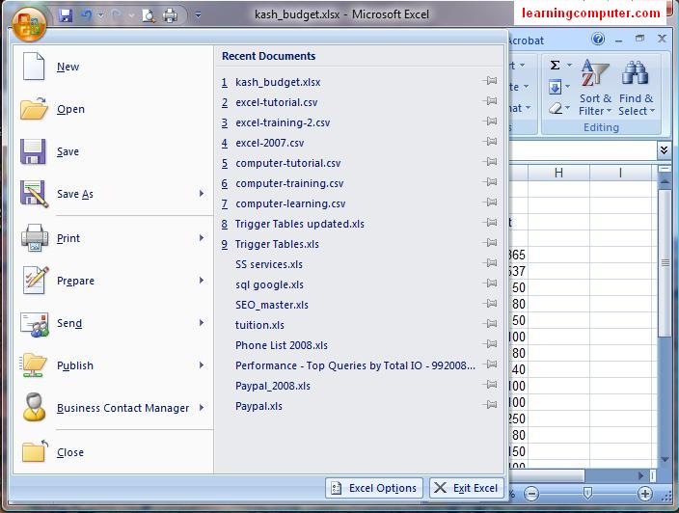Click the Clear eraser icon in Editing group

pos(556,108)
